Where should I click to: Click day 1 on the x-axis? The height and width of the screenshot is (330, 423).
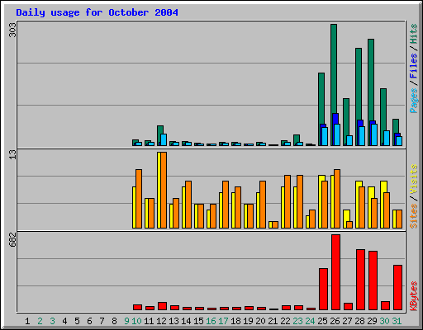tap(27, 321)
